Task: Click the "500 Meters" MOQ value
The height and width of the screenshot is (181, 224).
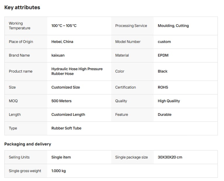Action: [61, 101]
